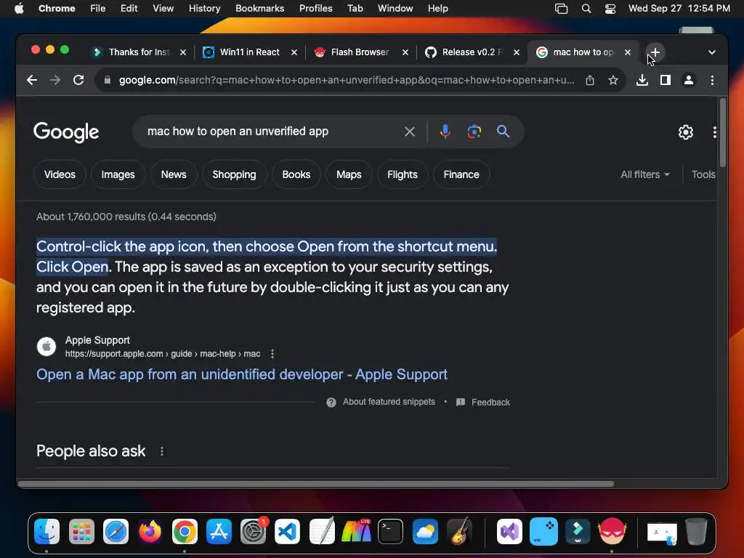This screenshot has width=744, height=558.
Task: Open Chrome three-dot menu
Action: click(x=712, y=80)
